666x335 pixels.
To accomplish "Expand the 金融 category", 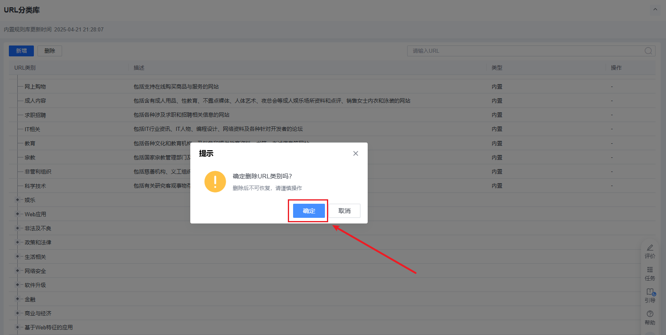I will click(x=17, y=299).
